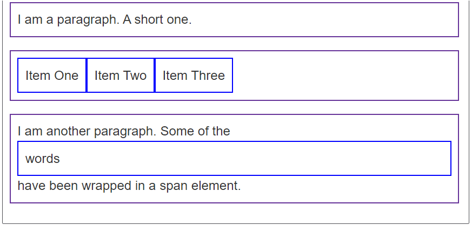Click the text "I am a" in the first paragraph
Viewport: 472px width, 225px height.
[36, 20]
